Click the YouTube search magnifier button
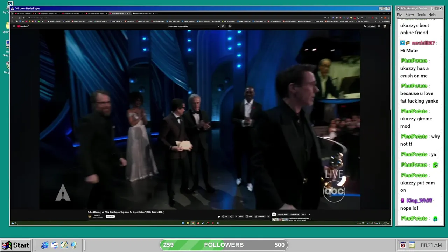Viewport: 448px width, 252px height. pyautogui.click(x=223, y=26)
